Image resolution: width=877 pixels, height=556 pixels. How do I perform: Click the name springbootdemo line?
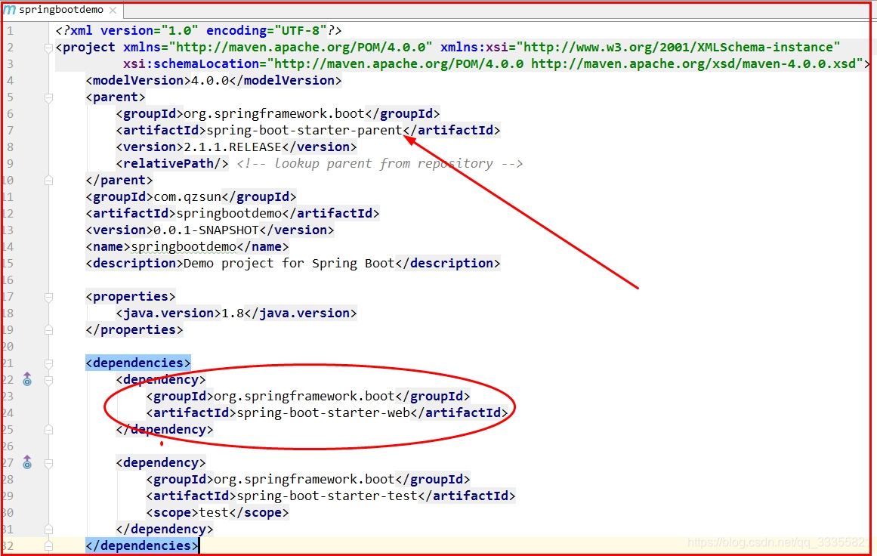click(187, 247)
